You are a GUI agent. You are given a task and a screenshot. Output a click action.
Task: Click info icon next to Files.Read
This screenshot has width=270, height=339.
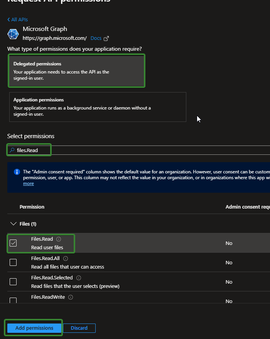pyautogui.click(x=59, y=239)
